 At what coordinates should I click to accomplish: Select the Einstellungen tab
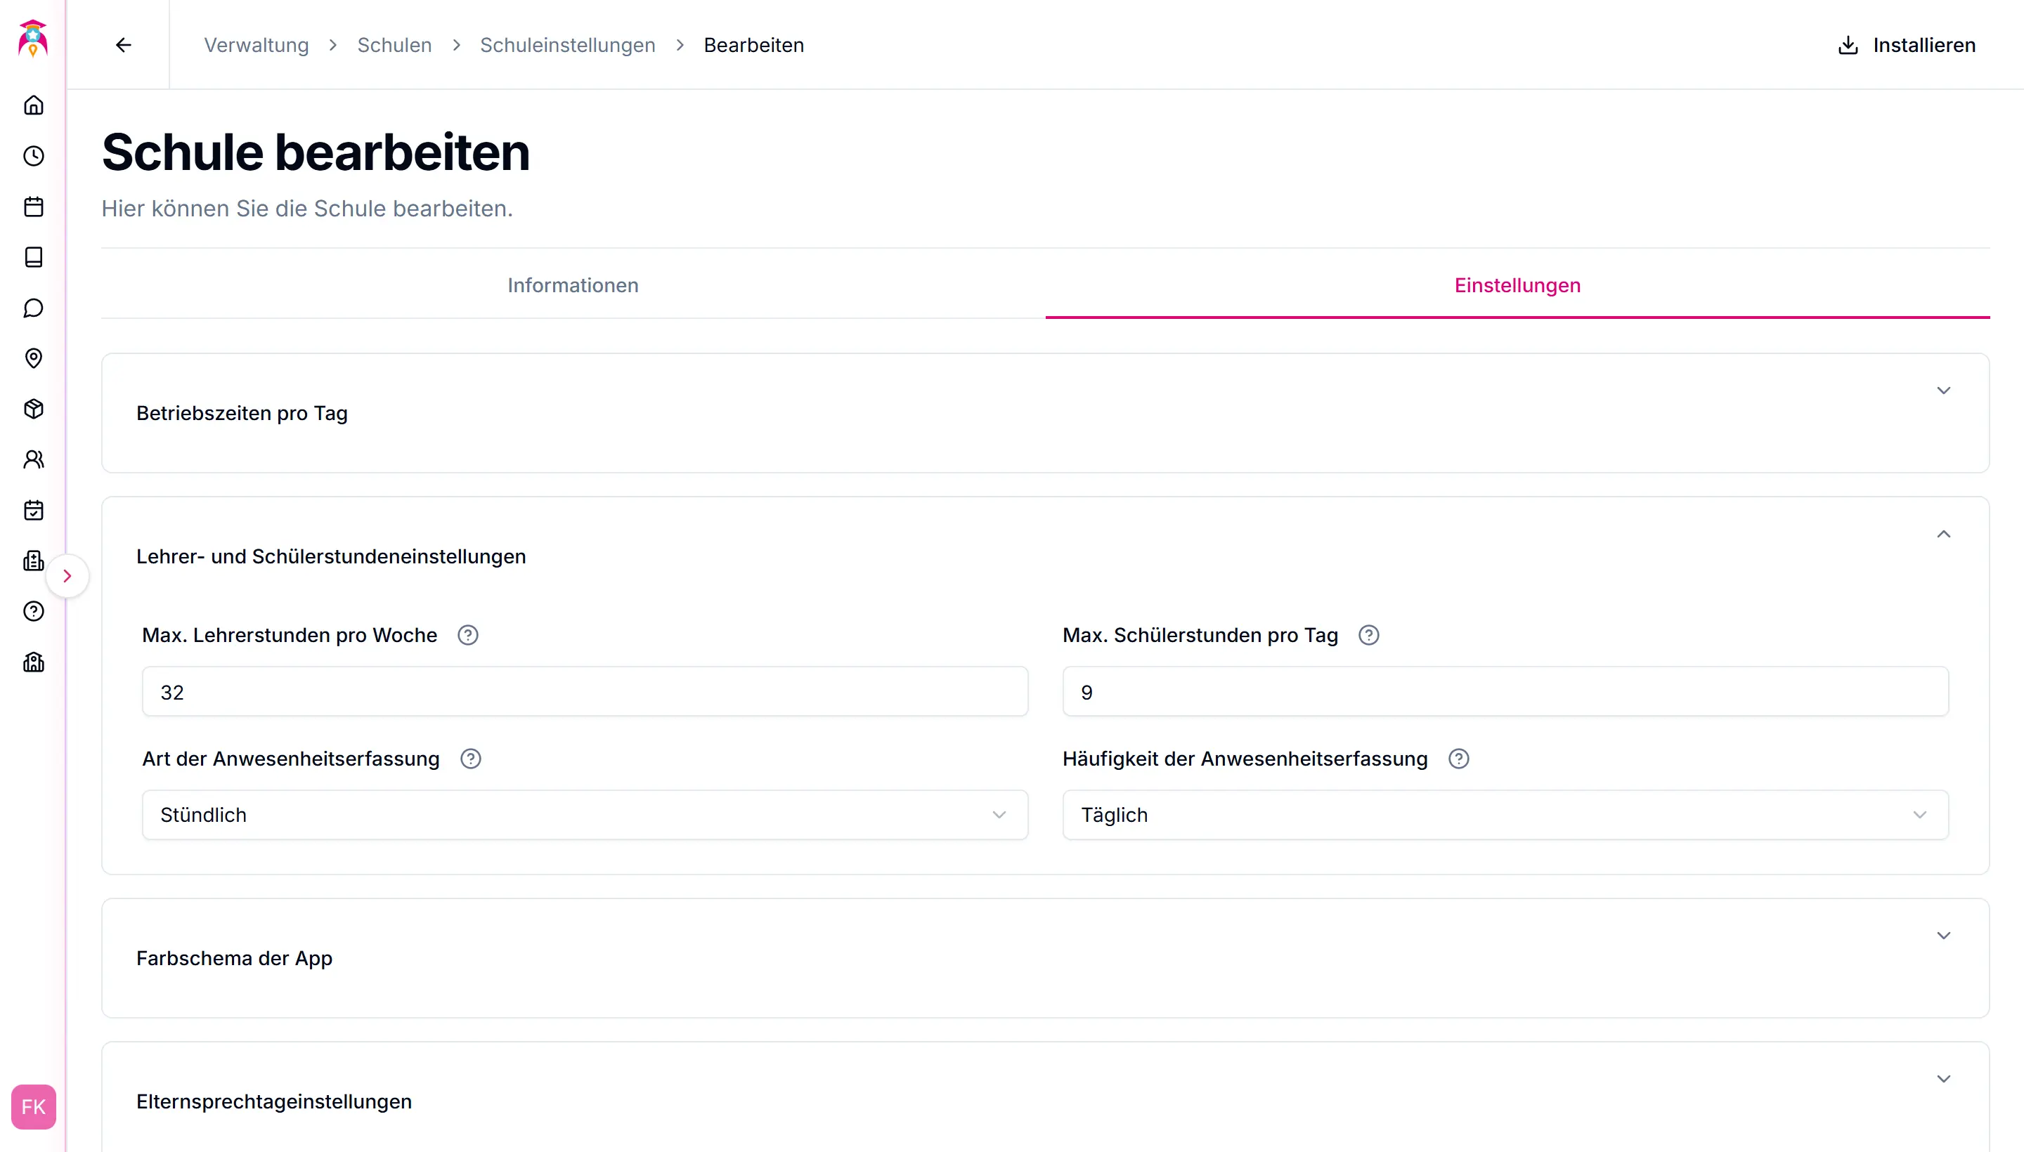1517,284
